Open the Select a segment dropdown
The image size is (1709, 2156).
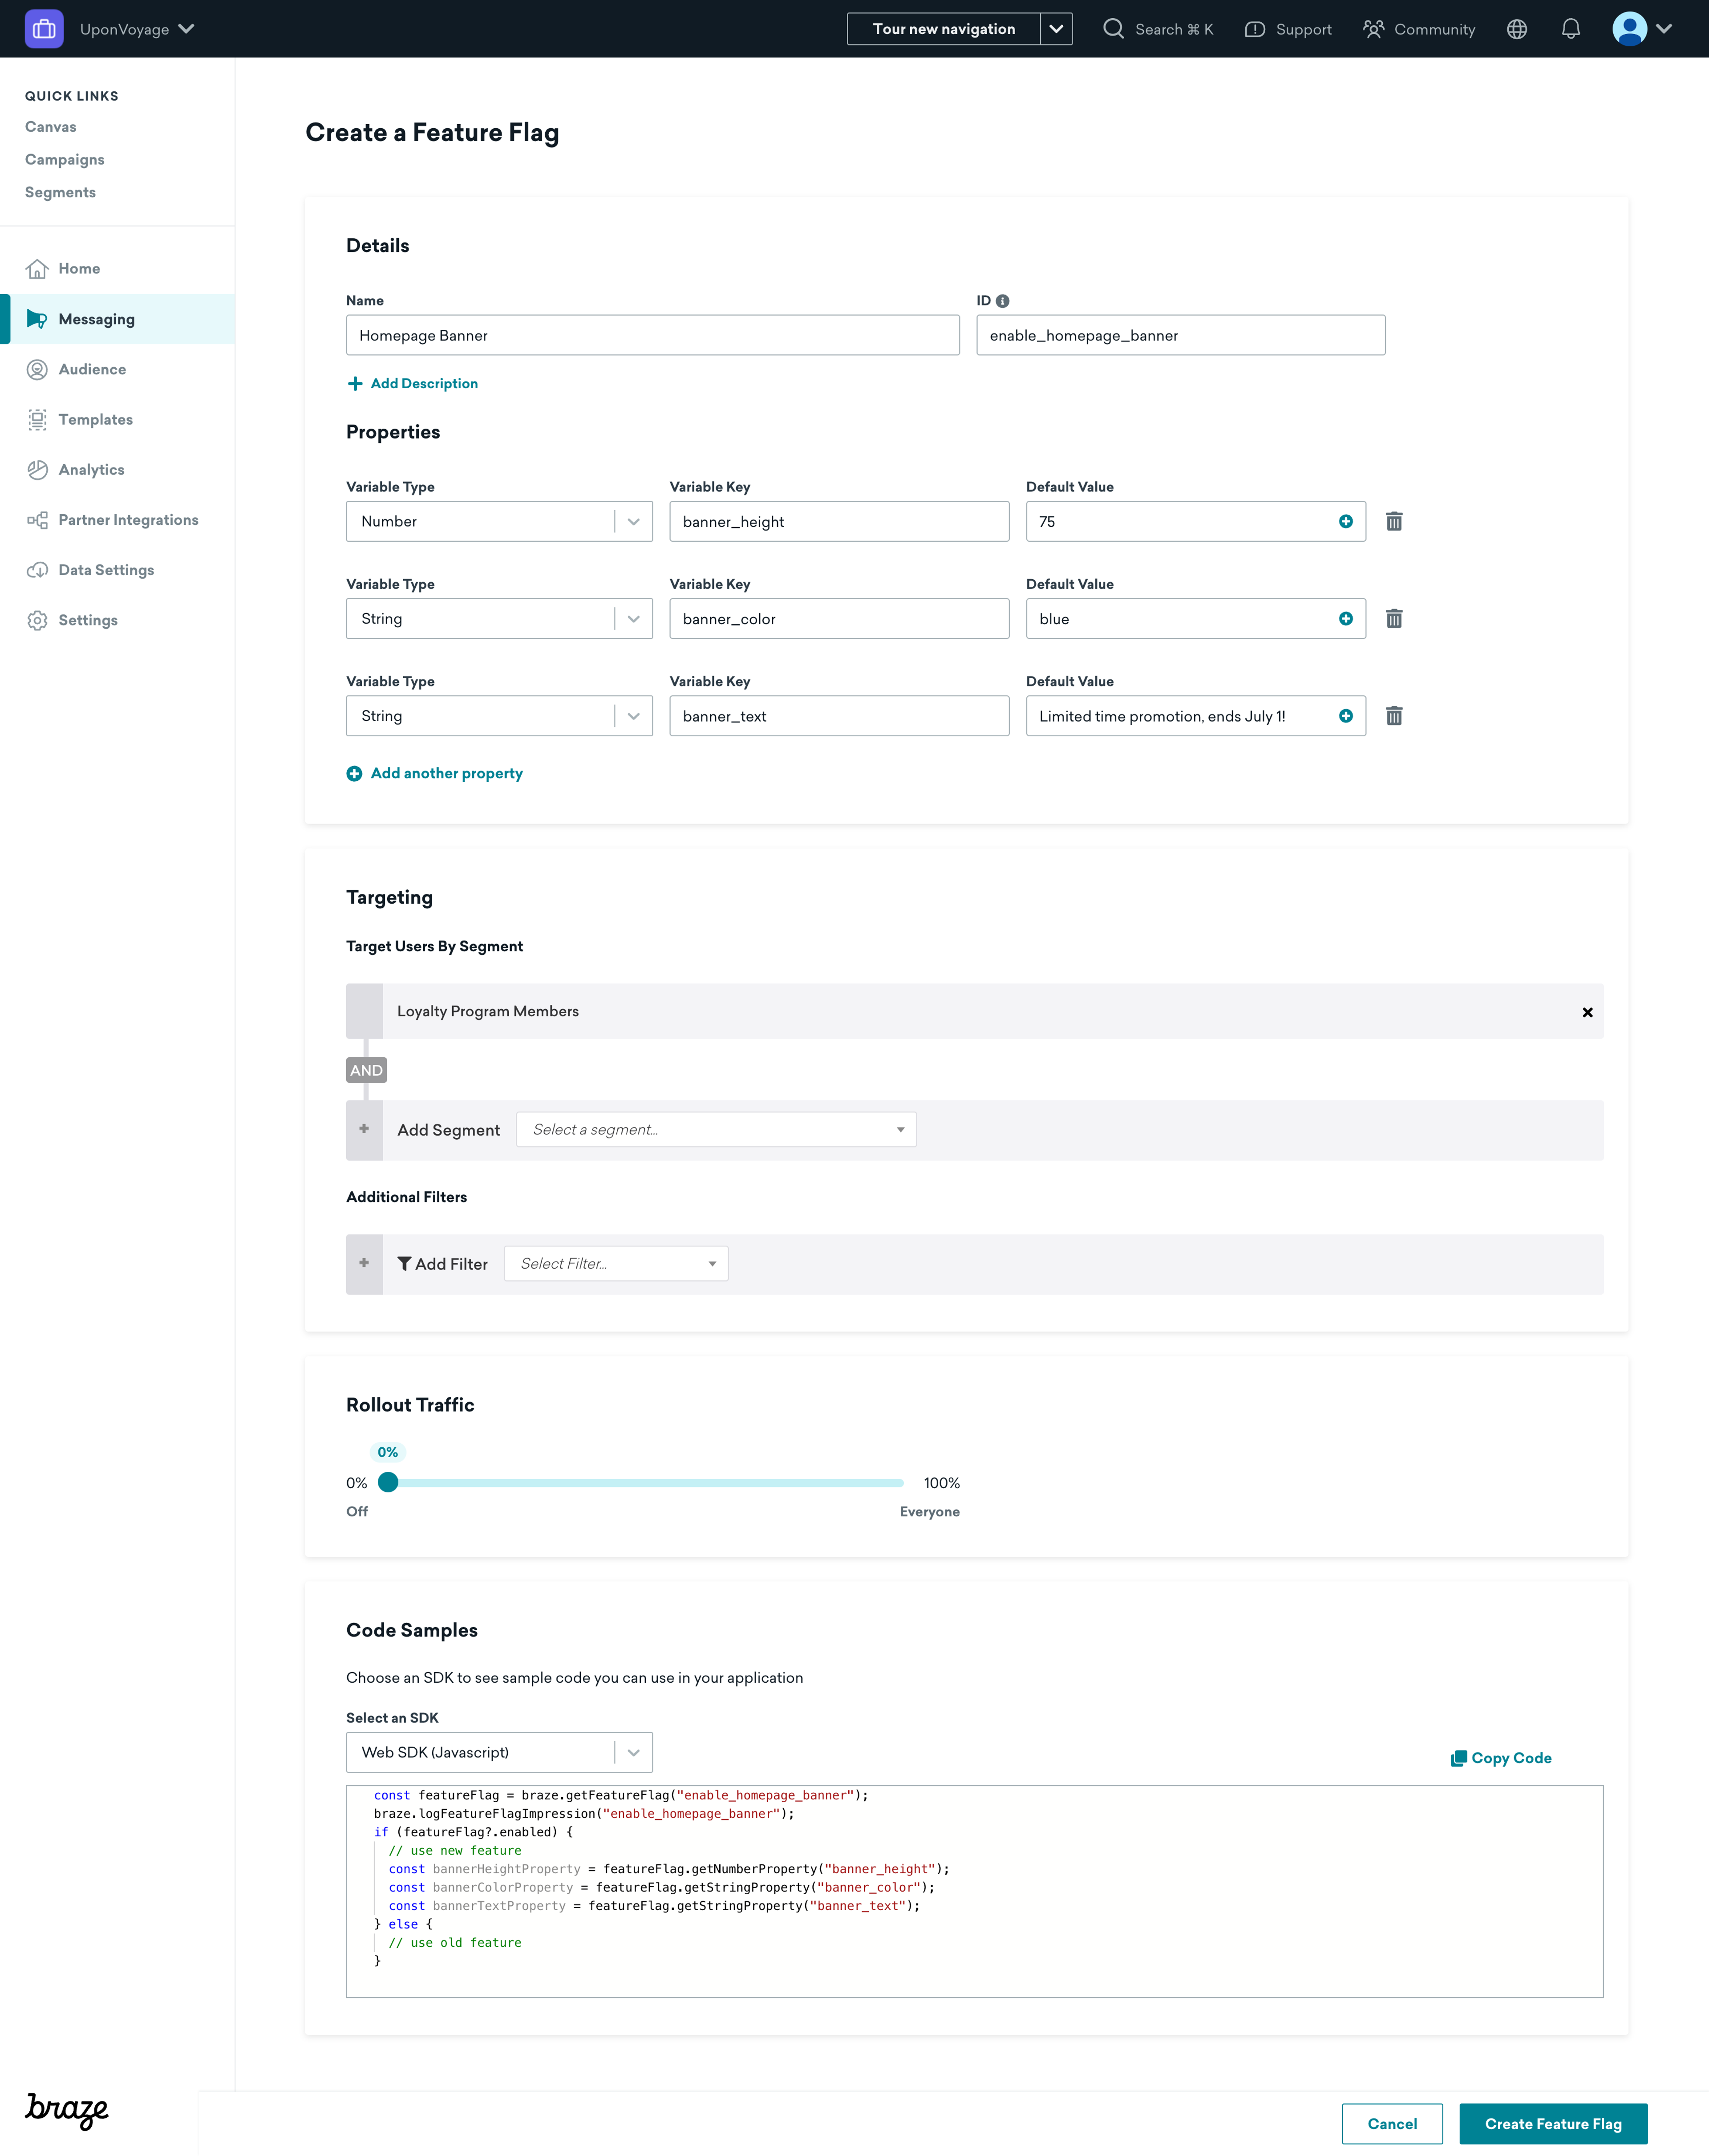point(715,1130)
